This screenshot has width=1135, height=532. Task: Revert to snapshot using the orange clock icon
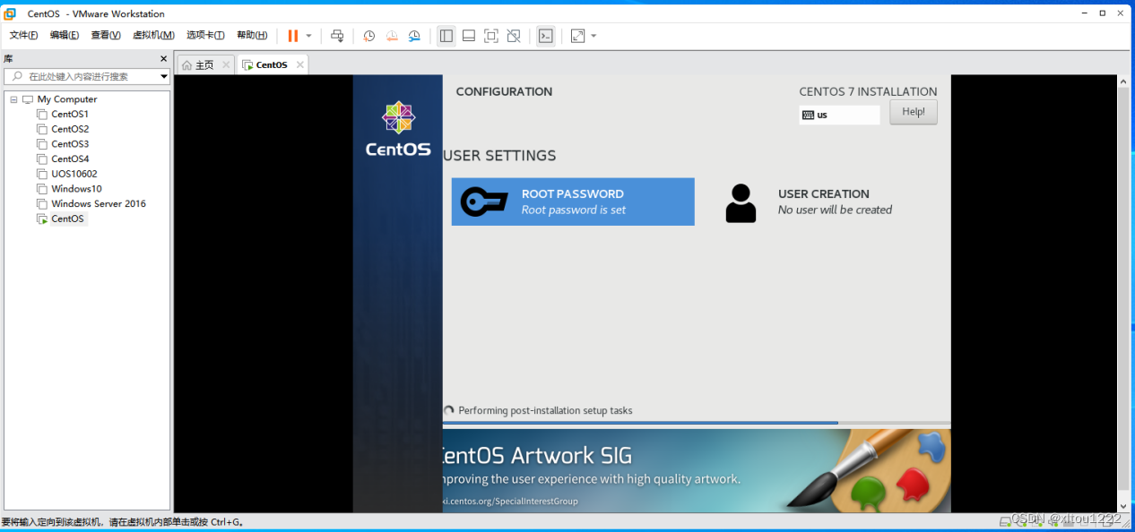pos(392,36)
